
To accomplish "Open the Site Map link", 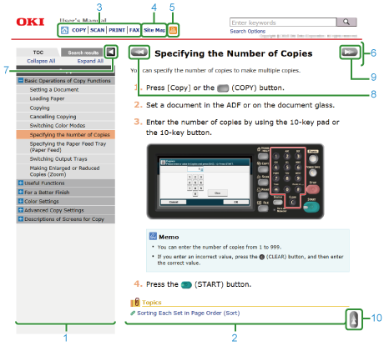I will coord(154,30).
